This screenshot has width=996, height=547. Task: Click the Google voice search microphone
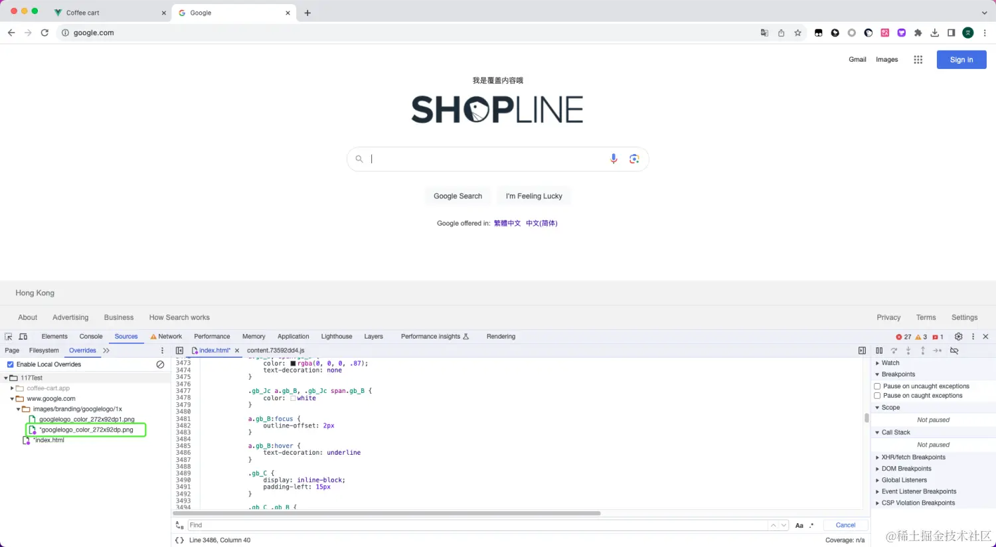(x=614, y=159)
